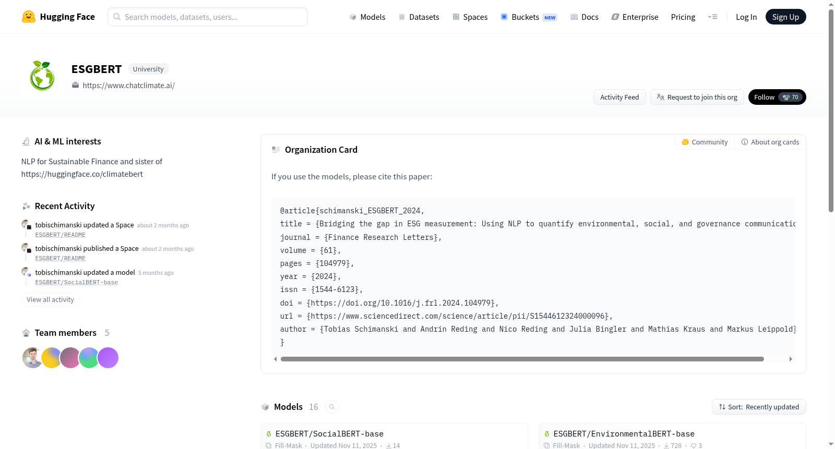Click the avatar beside 'updated a model' activity
Image resolution: width=835 pixels, height=449 pixels.
point(26,272)
